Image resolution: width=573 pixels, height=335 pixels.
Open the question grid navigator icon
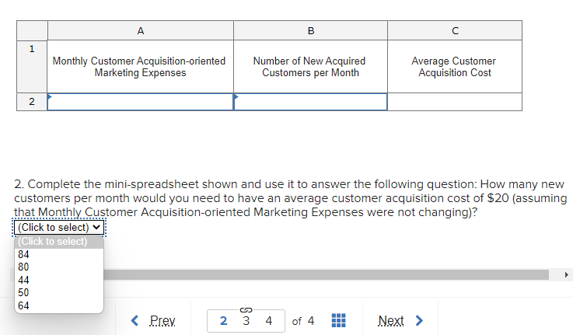coord(338,320)
